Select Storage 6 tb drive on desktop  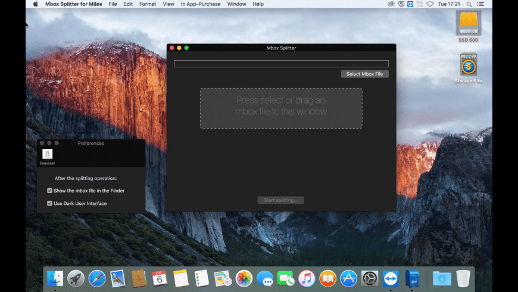pyautogui.click(x=469, y=68)
